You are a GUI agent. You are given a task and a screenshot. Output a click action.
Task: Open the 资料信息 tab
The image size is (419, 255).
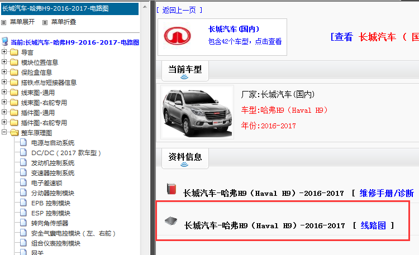coord(185,158)
